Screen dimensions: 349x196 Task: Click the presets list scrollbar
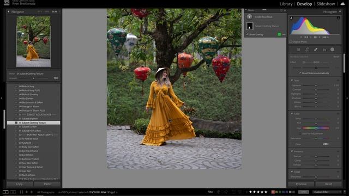4,119
